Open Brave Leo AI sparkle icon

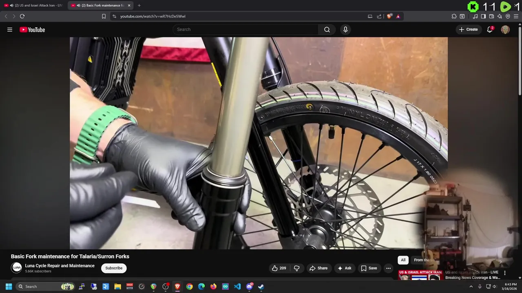500,16
